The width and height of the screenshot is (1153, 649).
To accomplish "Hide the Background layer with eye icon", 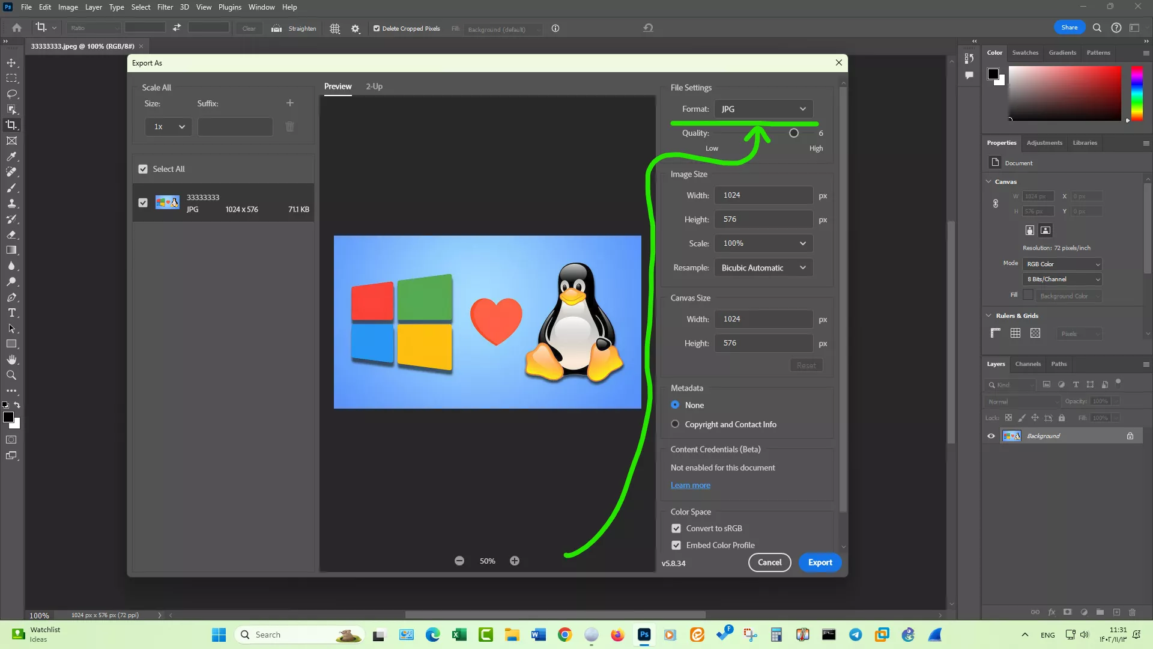I will (x=991, y=436).
